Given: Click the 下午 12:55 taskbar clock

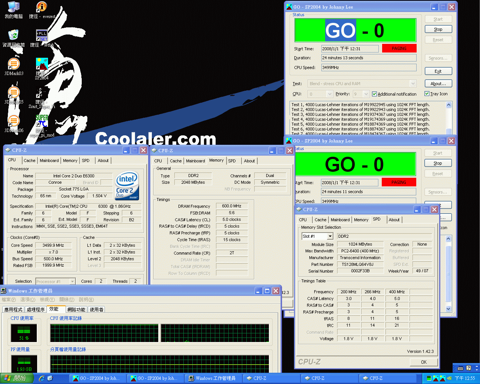Looking at the screenshot, I should (x=465, y=378).
